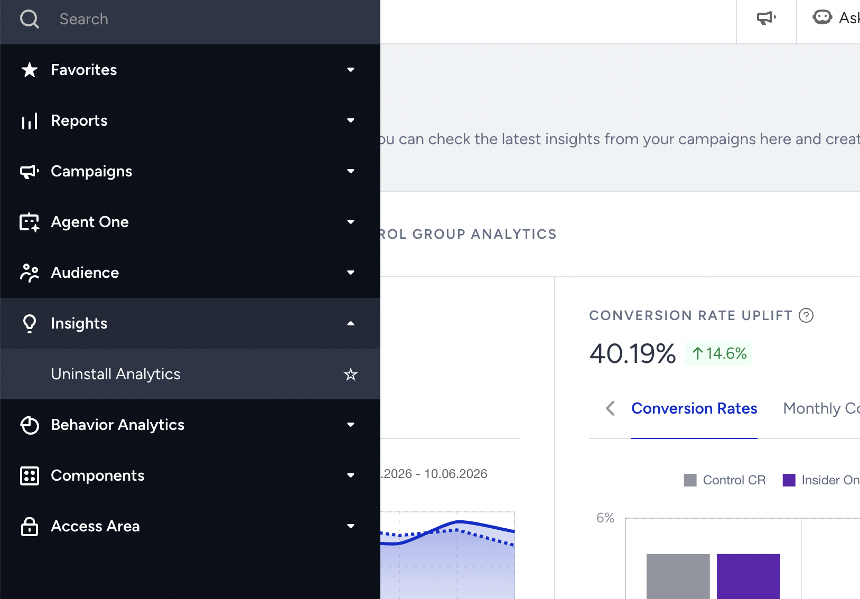The height and width of the screenshot is (599, 860).
Task: Click the megaphone announcements icon in header
Action: 766,18
